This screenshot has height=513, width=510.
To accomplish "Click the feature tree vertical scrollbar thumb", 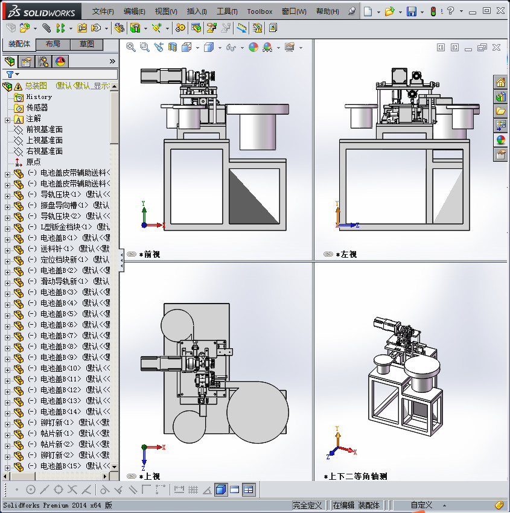I will [114, 118].
